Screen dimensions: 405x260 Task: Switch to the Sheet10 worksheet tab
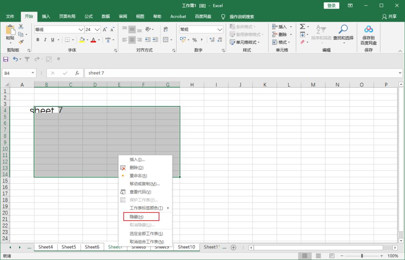click(x=186, y=247)
